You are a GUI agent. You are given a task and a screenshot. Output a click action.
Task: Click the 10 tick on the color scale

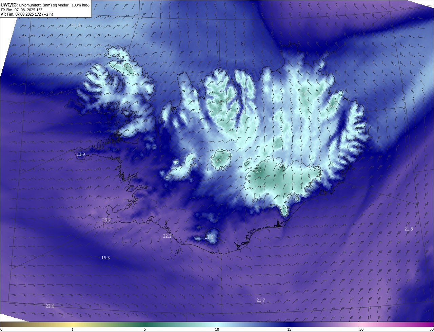(217, 330)
